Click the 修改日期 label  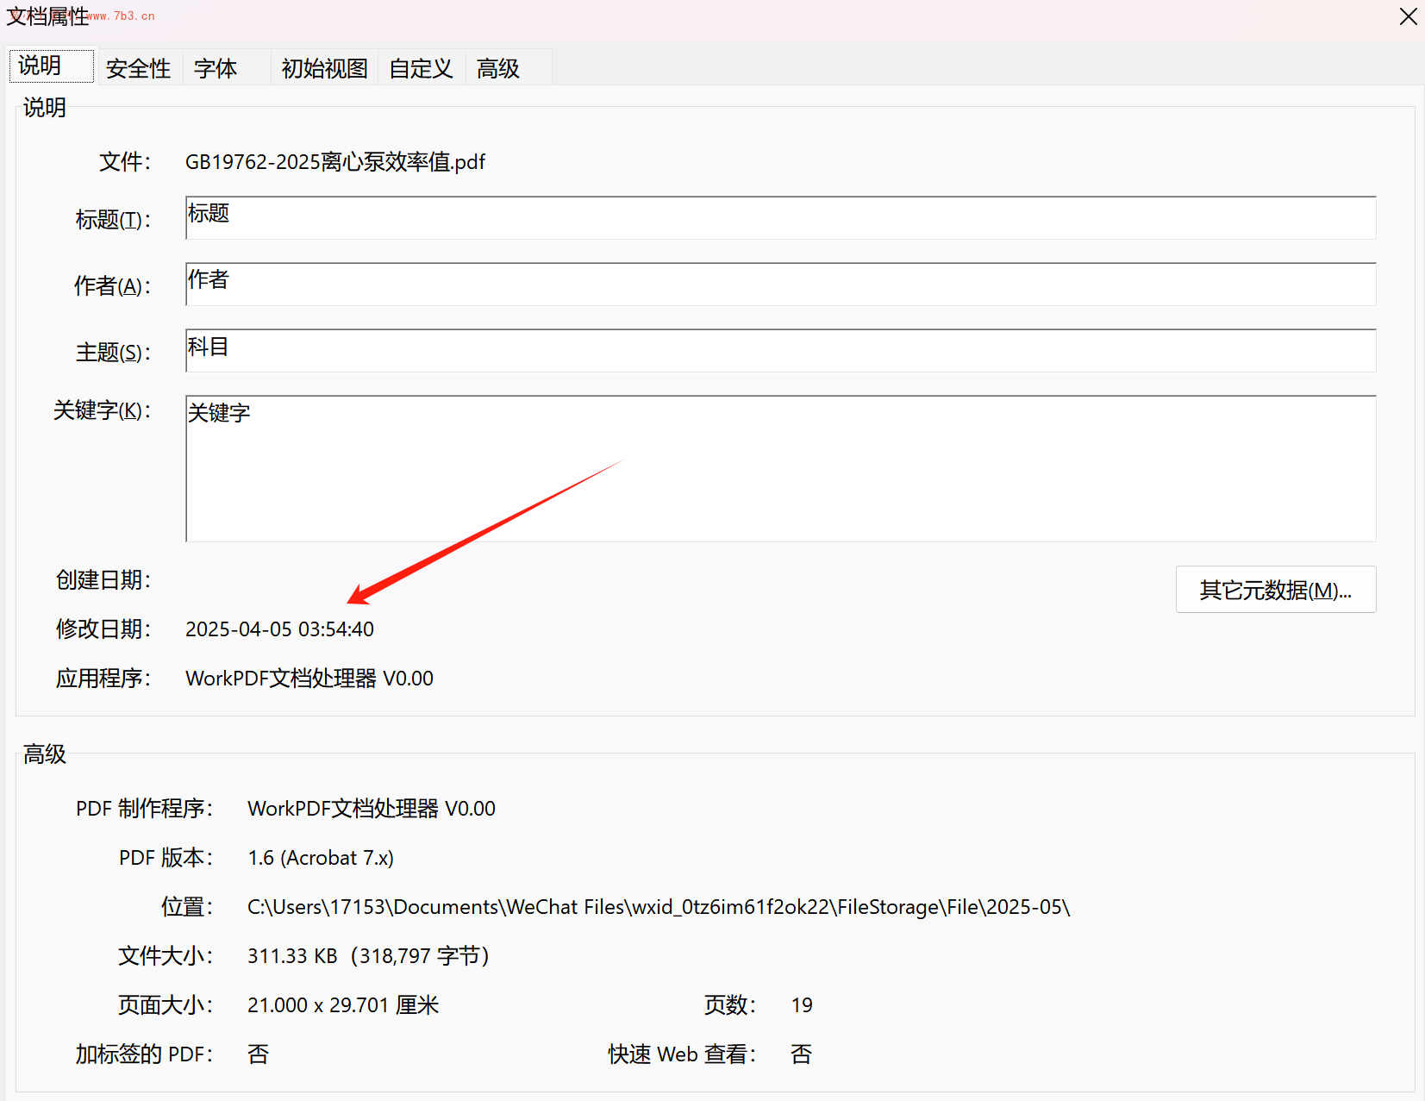click(103, 629)
